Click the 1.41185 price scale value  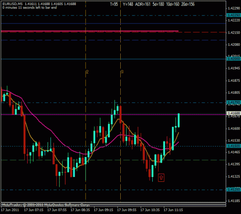tap(234, 201)
